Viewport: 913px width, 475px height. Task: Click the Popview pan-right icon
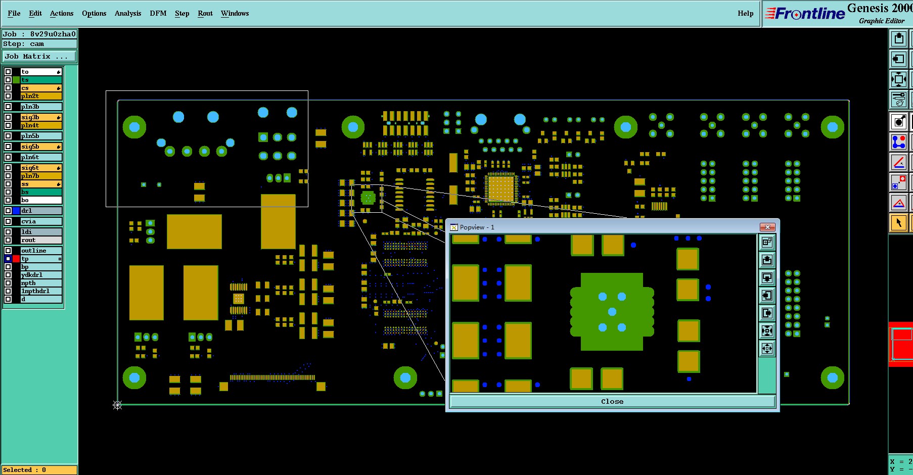767,313
